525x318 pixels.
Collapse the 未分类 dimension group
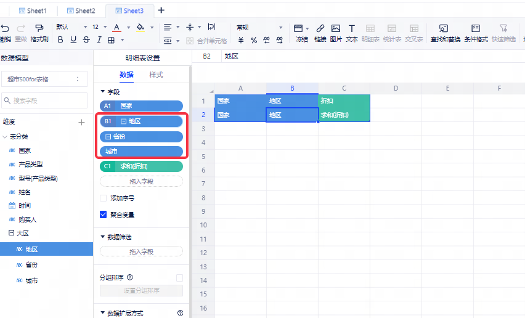6,137
